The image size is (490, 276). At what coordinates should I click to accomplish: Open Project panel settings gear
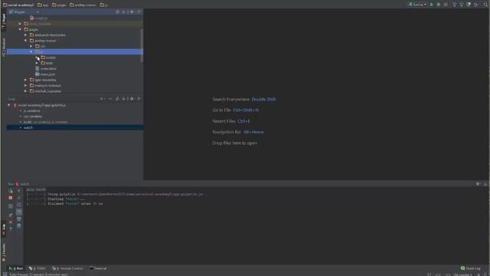[132, 12]
